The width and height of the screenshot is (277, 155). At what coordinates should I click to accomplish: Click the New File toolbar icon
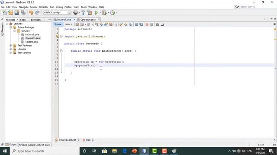click(5, 12)
